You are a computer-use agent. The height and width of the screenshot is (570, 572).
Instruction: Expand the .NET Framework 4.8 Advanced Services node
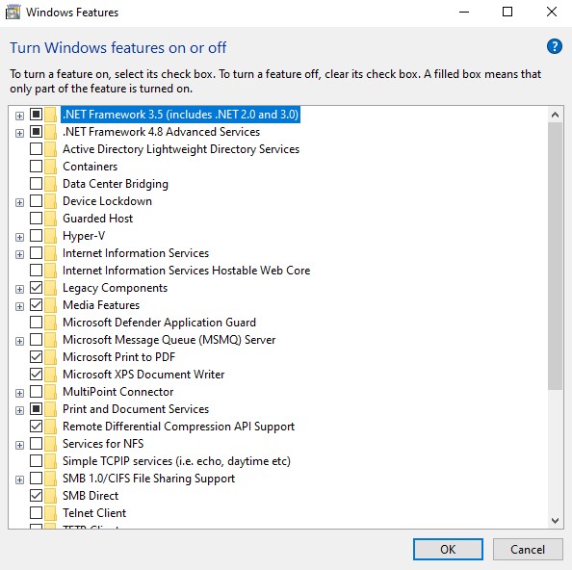coord(19,133)
